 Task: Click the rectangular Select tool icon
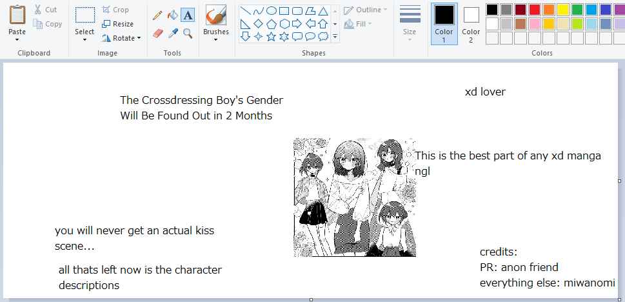point(85,15)
